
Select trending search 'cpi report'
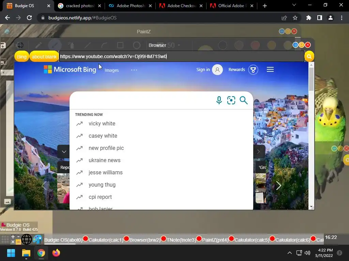pyautogui.click(x=100, y=197)
